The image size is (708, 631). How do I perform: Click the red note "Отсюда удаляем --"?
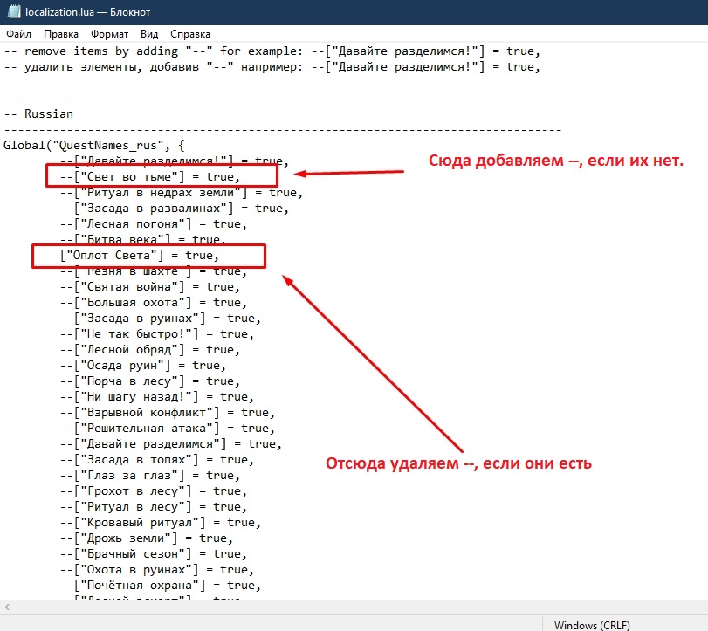pos(458,463)
